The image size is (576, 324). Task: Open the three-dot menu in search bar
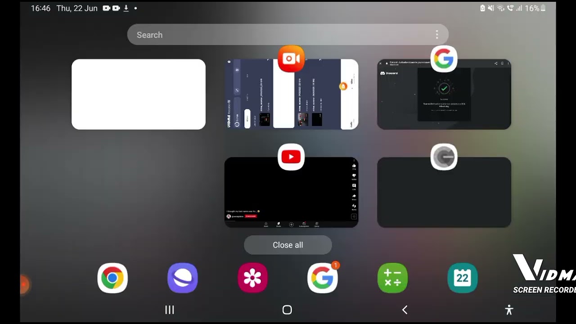pos(436,35)
